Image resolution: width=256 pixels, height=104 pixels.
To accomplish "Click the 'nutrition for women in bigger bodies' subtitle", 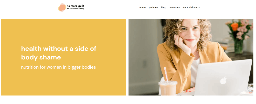I will [x=58, y=67].
